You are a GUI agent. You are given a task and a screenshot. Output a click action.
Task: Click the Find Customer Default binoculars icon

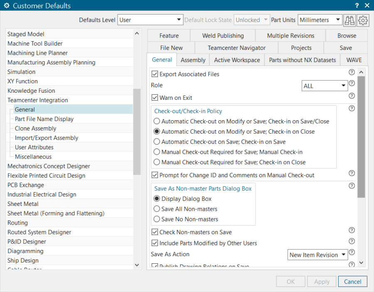pyautogui.click(x=349, y=20)
